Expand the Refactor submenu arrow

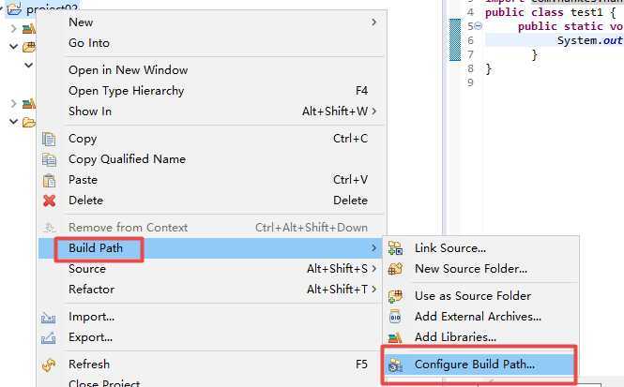[373, 290]
